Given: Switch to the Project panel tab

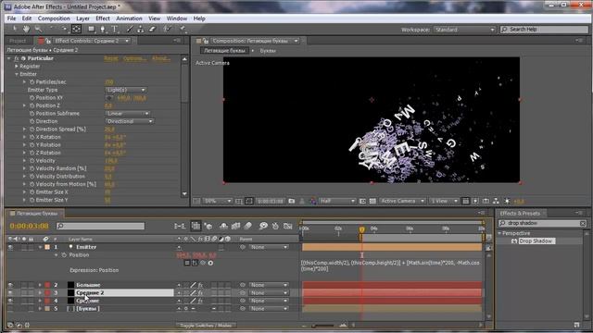Looking at the screenshot, I should (x=18, y=41).
